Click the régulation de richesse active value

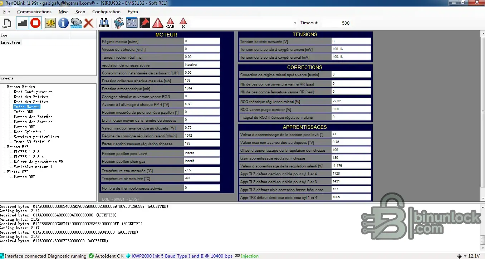point(202,65)
